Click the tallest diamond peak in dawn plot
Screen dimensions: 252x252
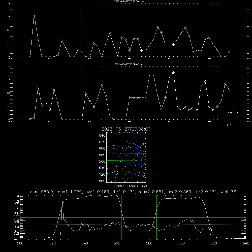pyautogui.click(x=34, y=15)
